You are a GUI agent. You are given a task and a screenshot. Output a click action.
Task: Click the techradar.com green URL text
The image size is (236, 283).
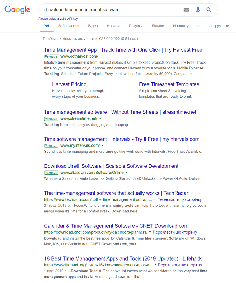coord(98,199)
